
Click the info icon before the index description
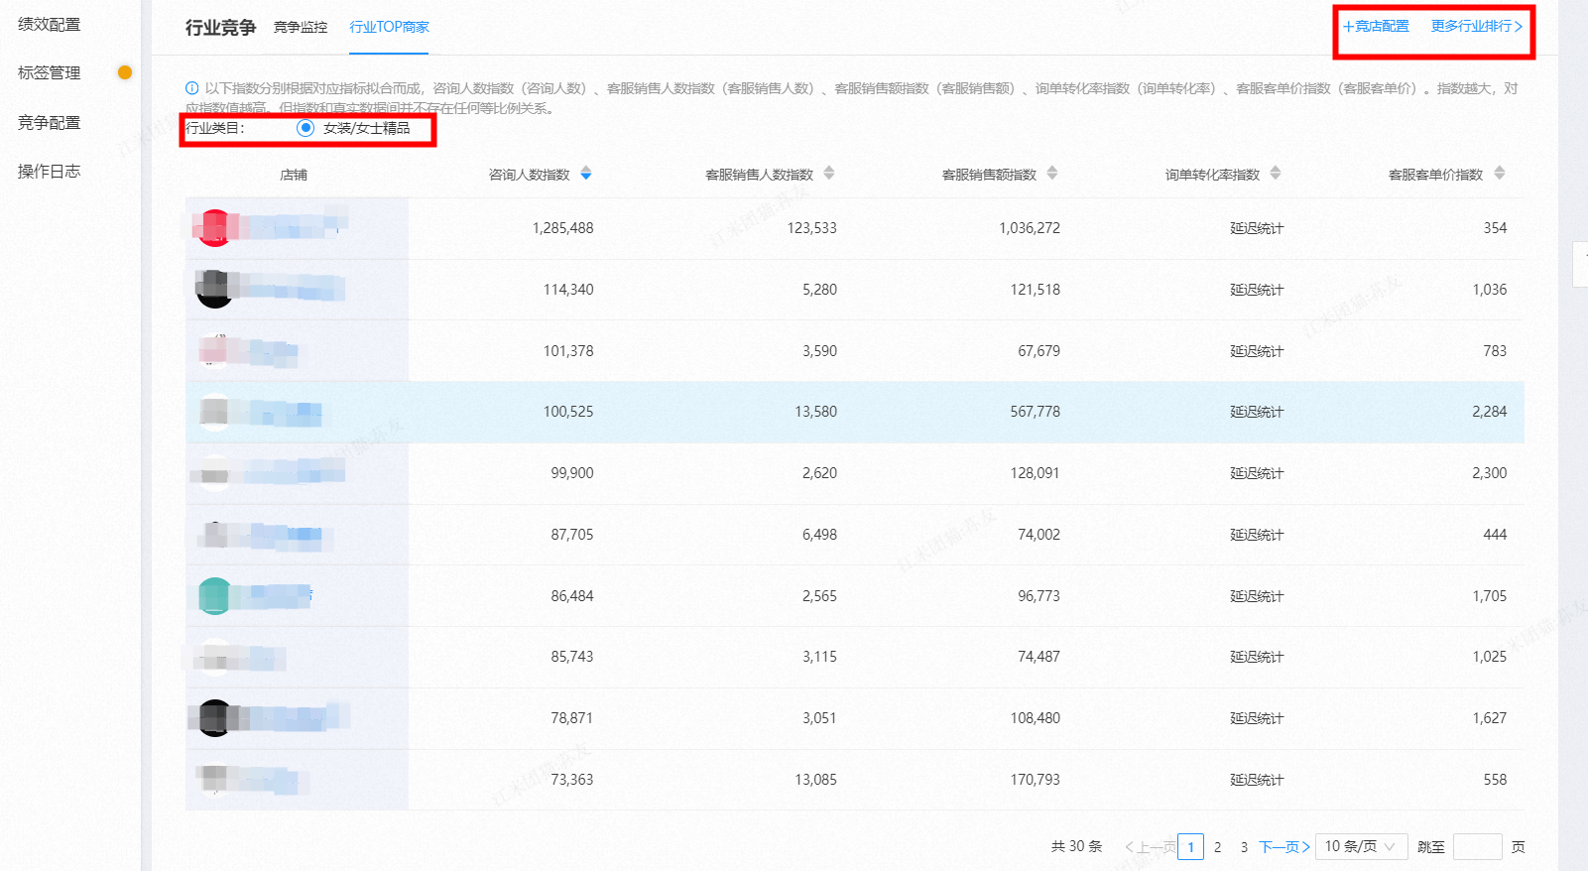coord(192,88)
